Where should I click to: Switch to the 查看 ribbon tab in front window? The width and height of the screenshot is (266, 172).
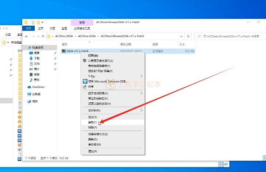point(64,28)
